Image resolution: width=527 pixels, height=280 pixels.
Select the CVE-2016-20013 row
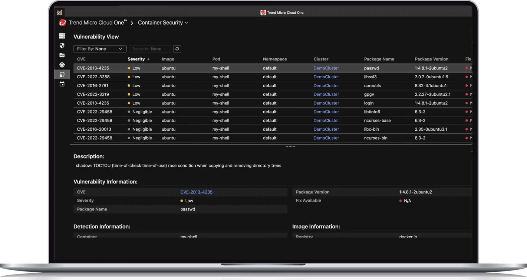click(272, 129)
